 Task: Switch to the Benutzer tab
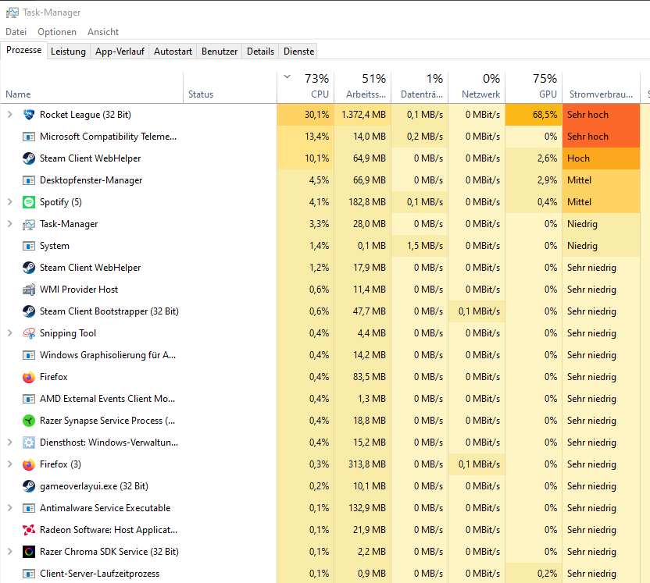220,52
